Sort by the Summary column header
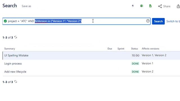Image resolution: width=180 pixels, height=101 pixels. 10,49
